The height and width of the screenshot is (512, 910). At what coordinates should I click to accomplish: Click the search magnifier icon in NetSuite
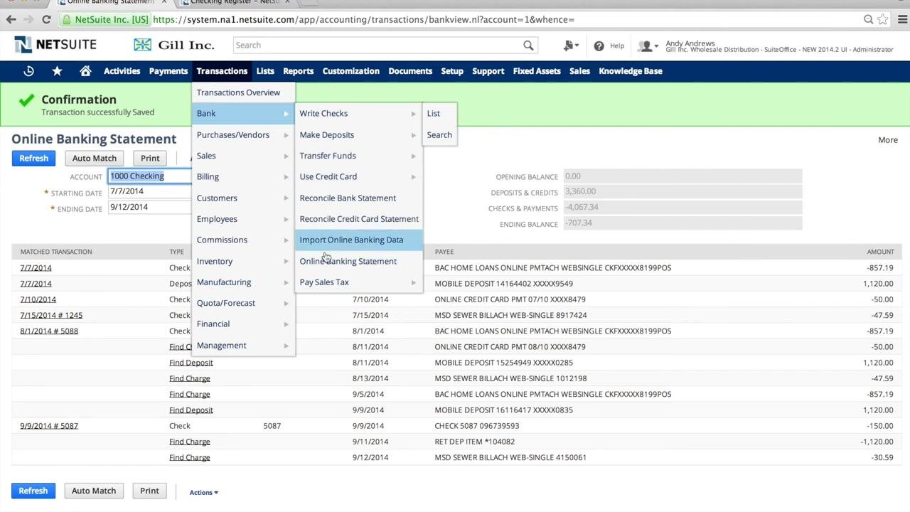[528, 46]
